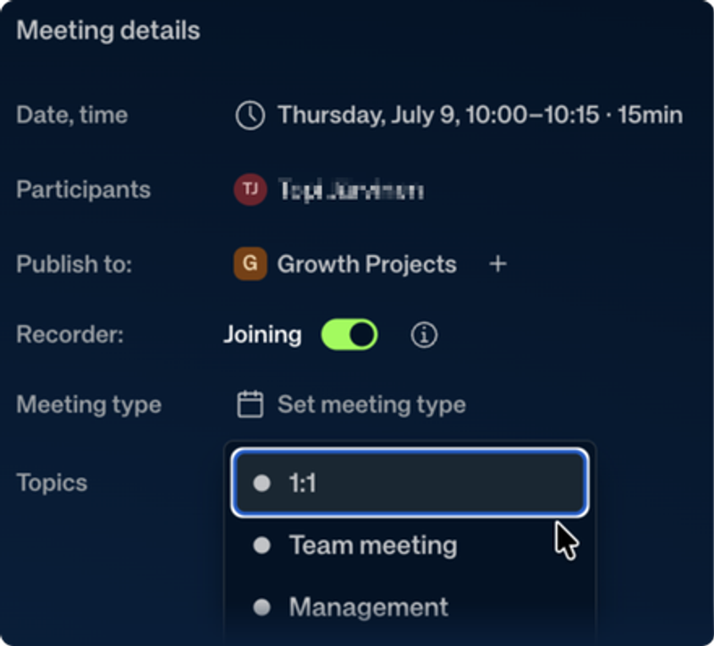Open the Set meeting type dropdown

[351, 404]
